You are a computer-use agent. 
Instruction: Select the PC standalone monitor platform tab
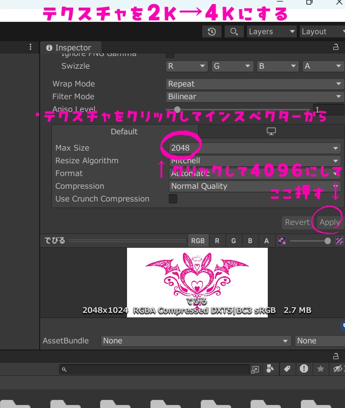[x=271, y=132]
